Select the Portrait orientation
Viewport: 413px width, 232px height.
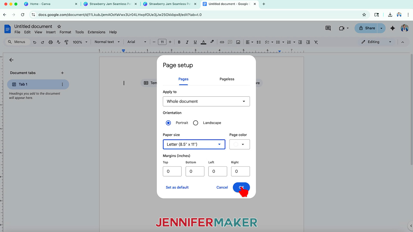[x=168, y=123]
